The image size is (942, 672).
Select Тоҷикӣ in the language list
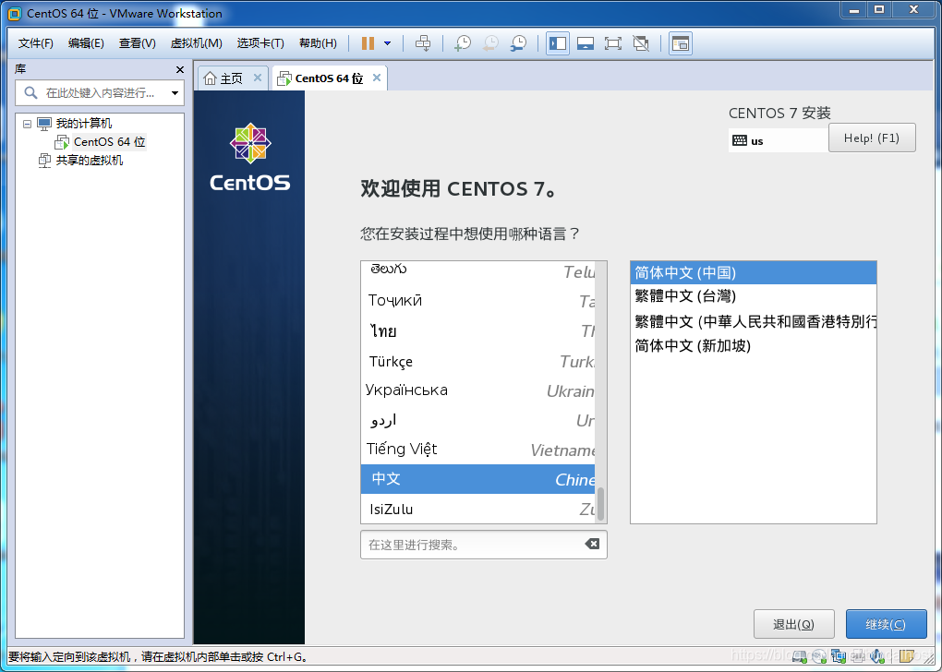pyautogui.click(x=478, y=300)
